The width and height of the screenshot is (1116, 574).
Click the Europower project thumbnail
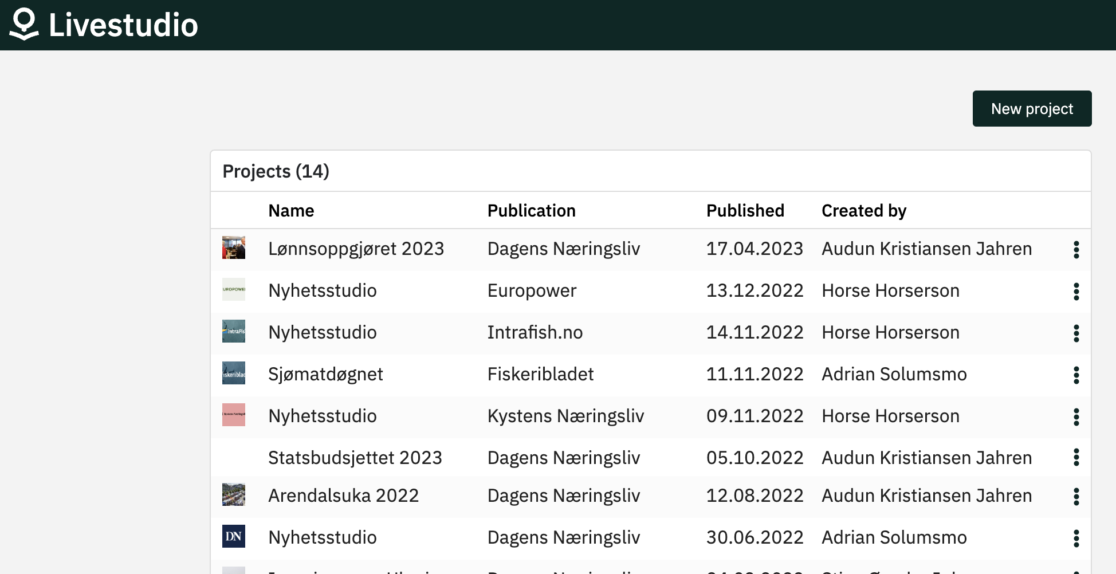pos(233,290)
